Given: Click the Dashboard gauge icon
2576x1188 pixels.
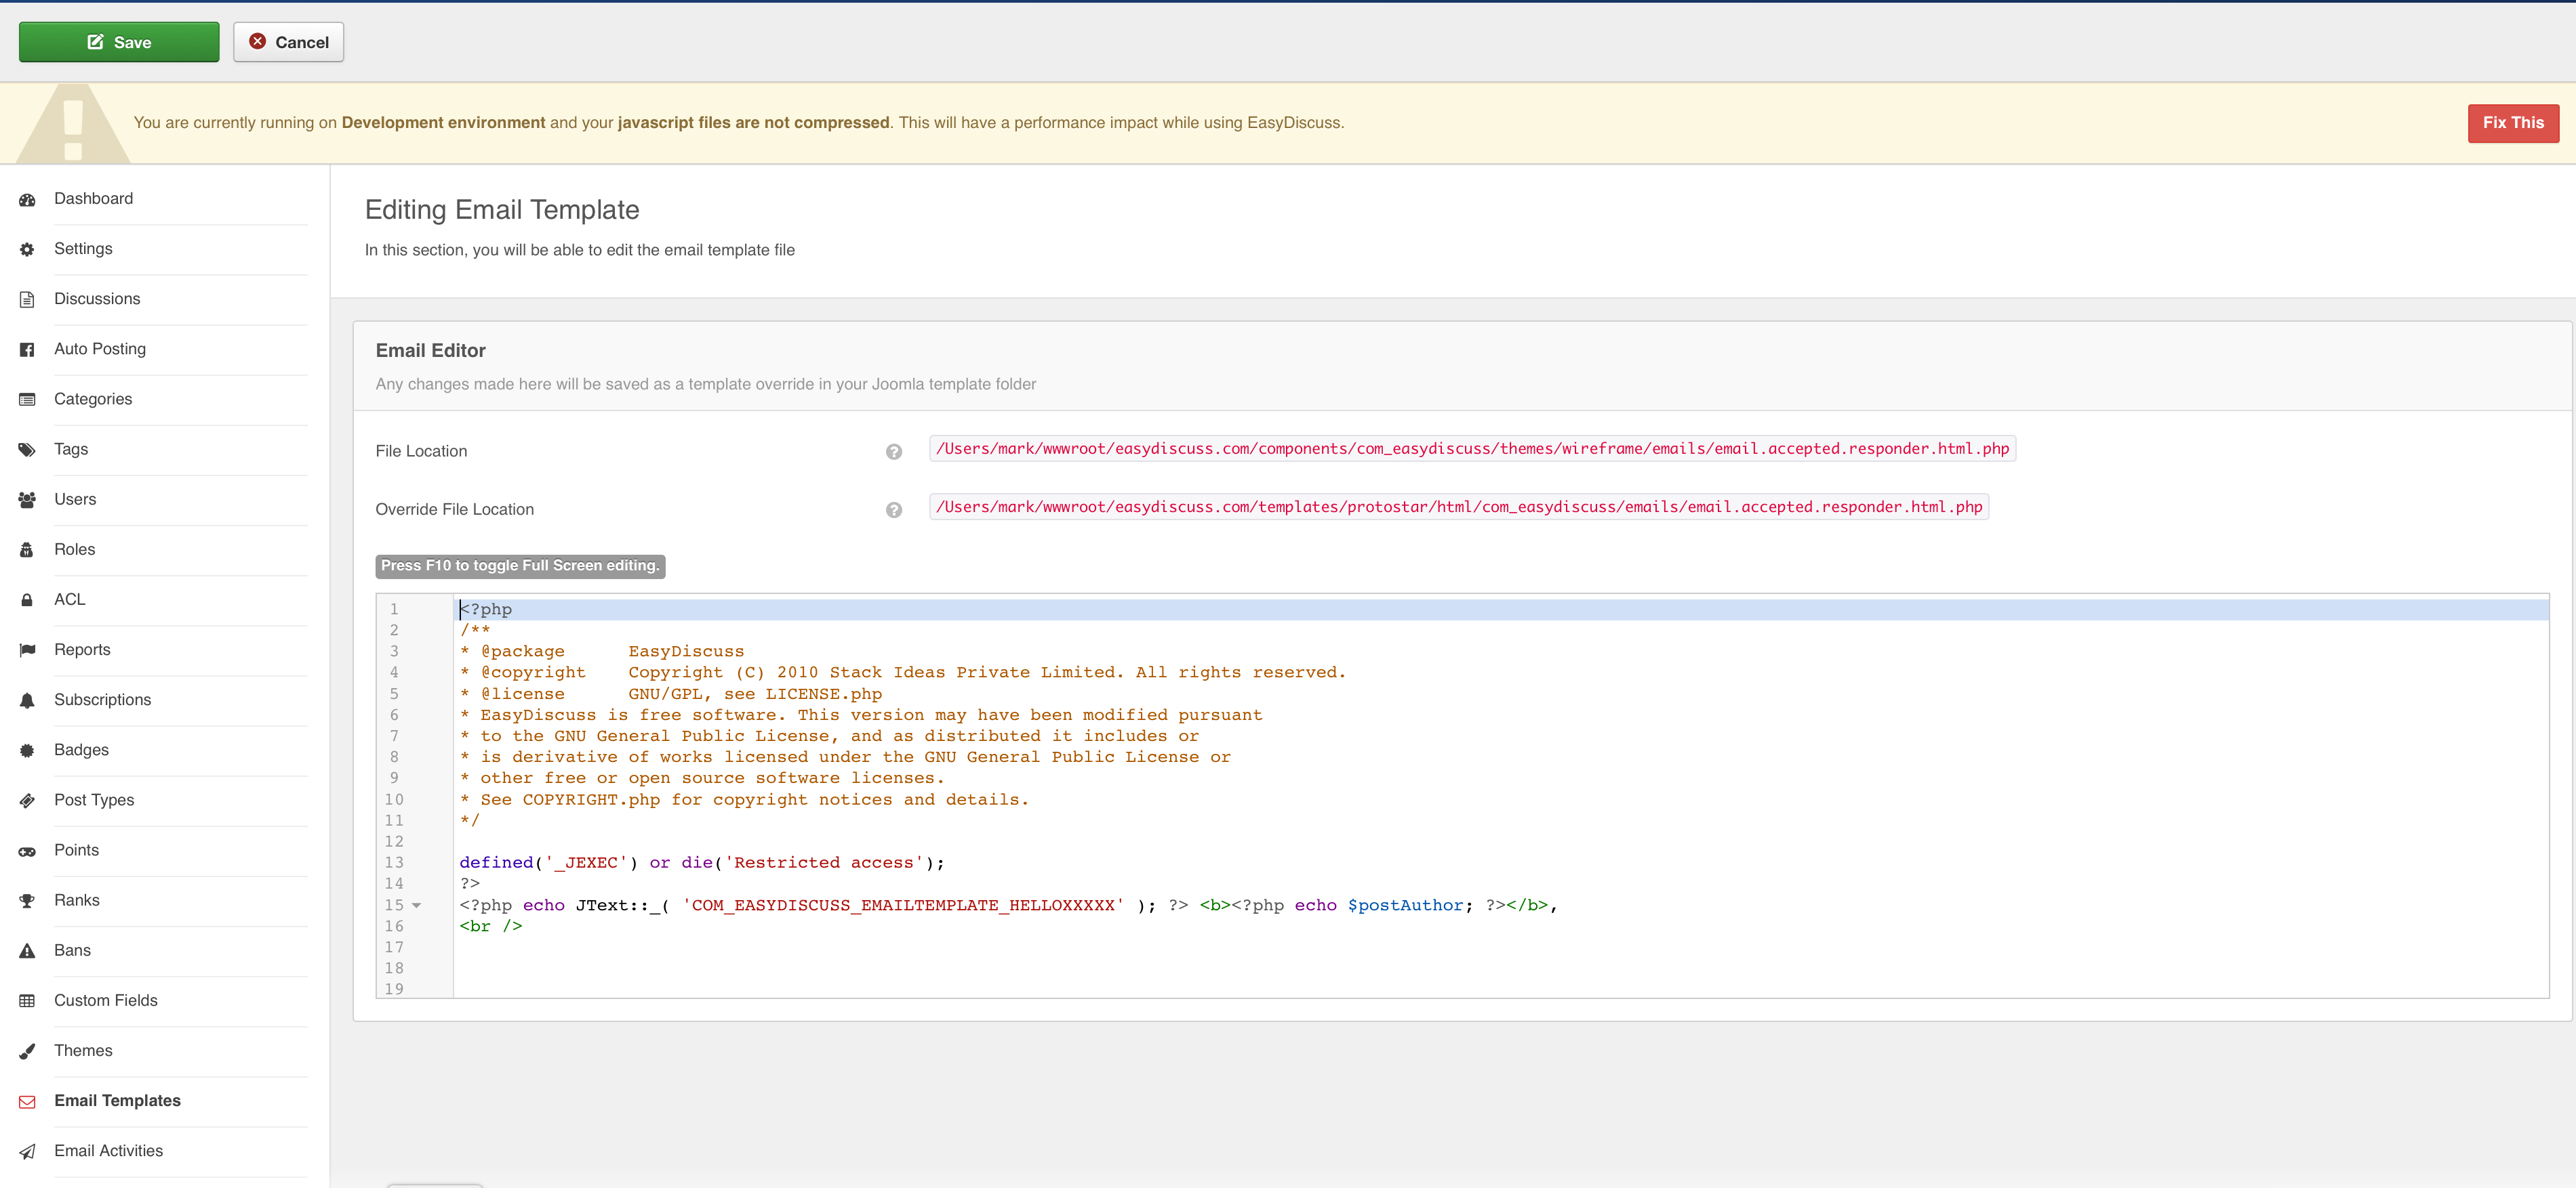Looking at the screenshot, I should 27,200.
